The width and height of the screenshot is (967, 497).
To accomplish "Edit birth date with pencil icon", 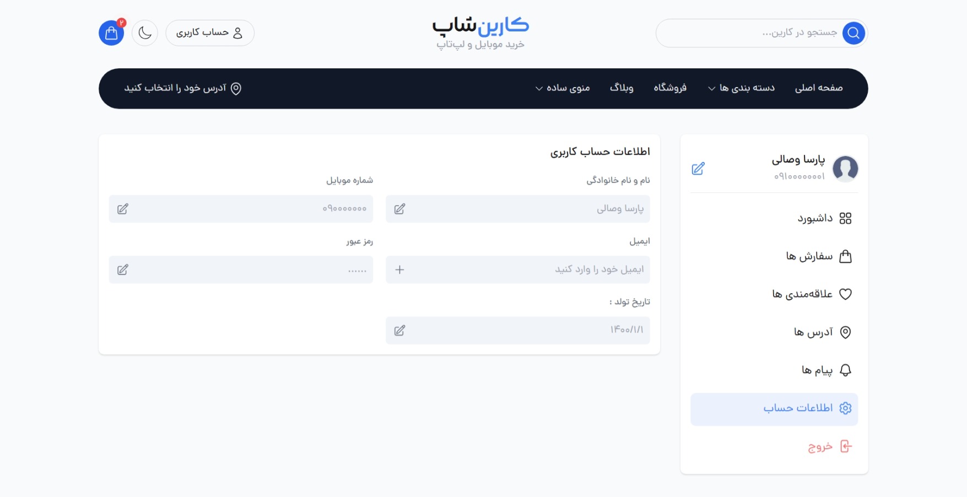I will coord(400,331).
